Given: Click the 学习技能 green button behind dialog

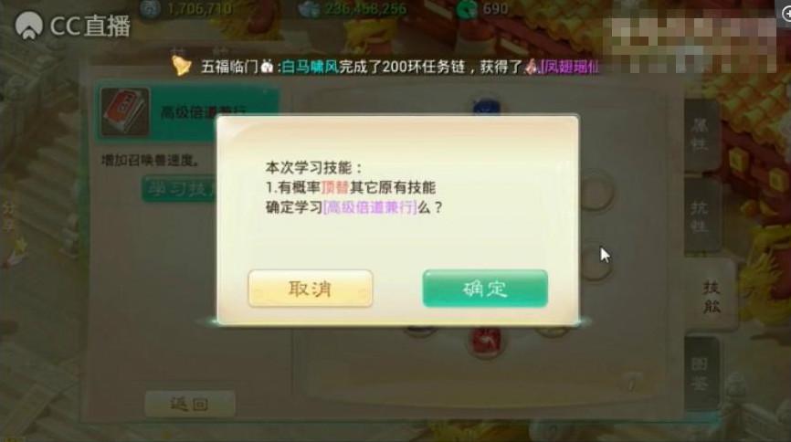Looking at the screenshot, I should 180,189.
